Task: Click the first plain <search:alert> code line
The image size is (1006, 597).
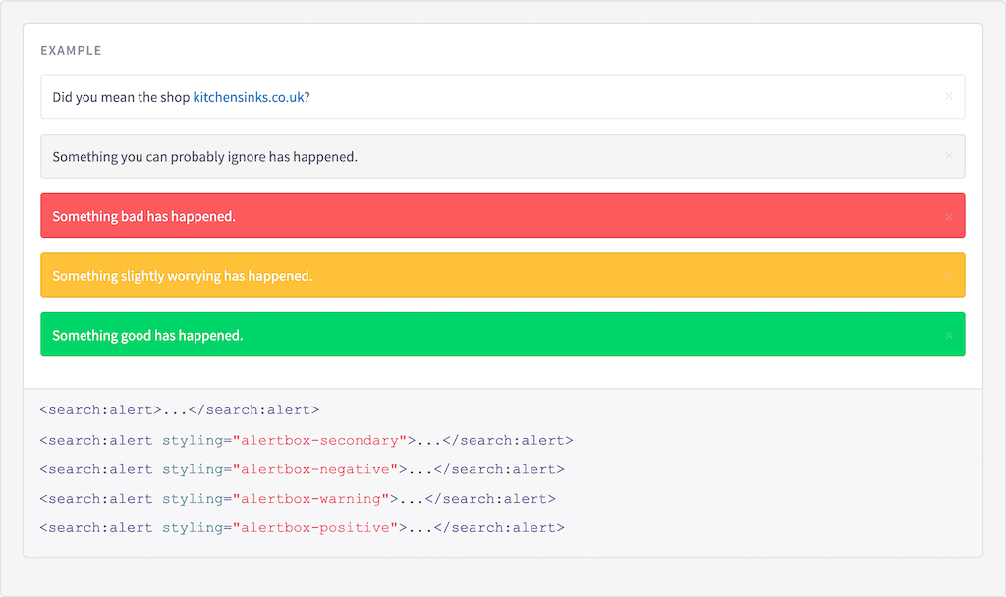Action: (x=179, y=410)
